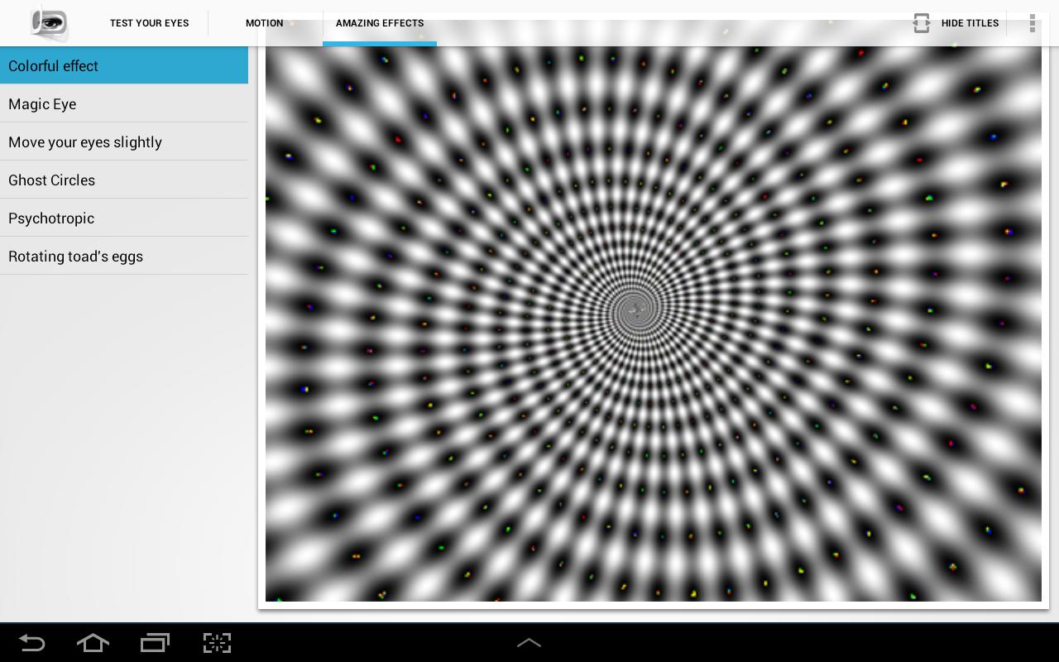
Task: Switch to the Motion tab
Action: point(265,23)
